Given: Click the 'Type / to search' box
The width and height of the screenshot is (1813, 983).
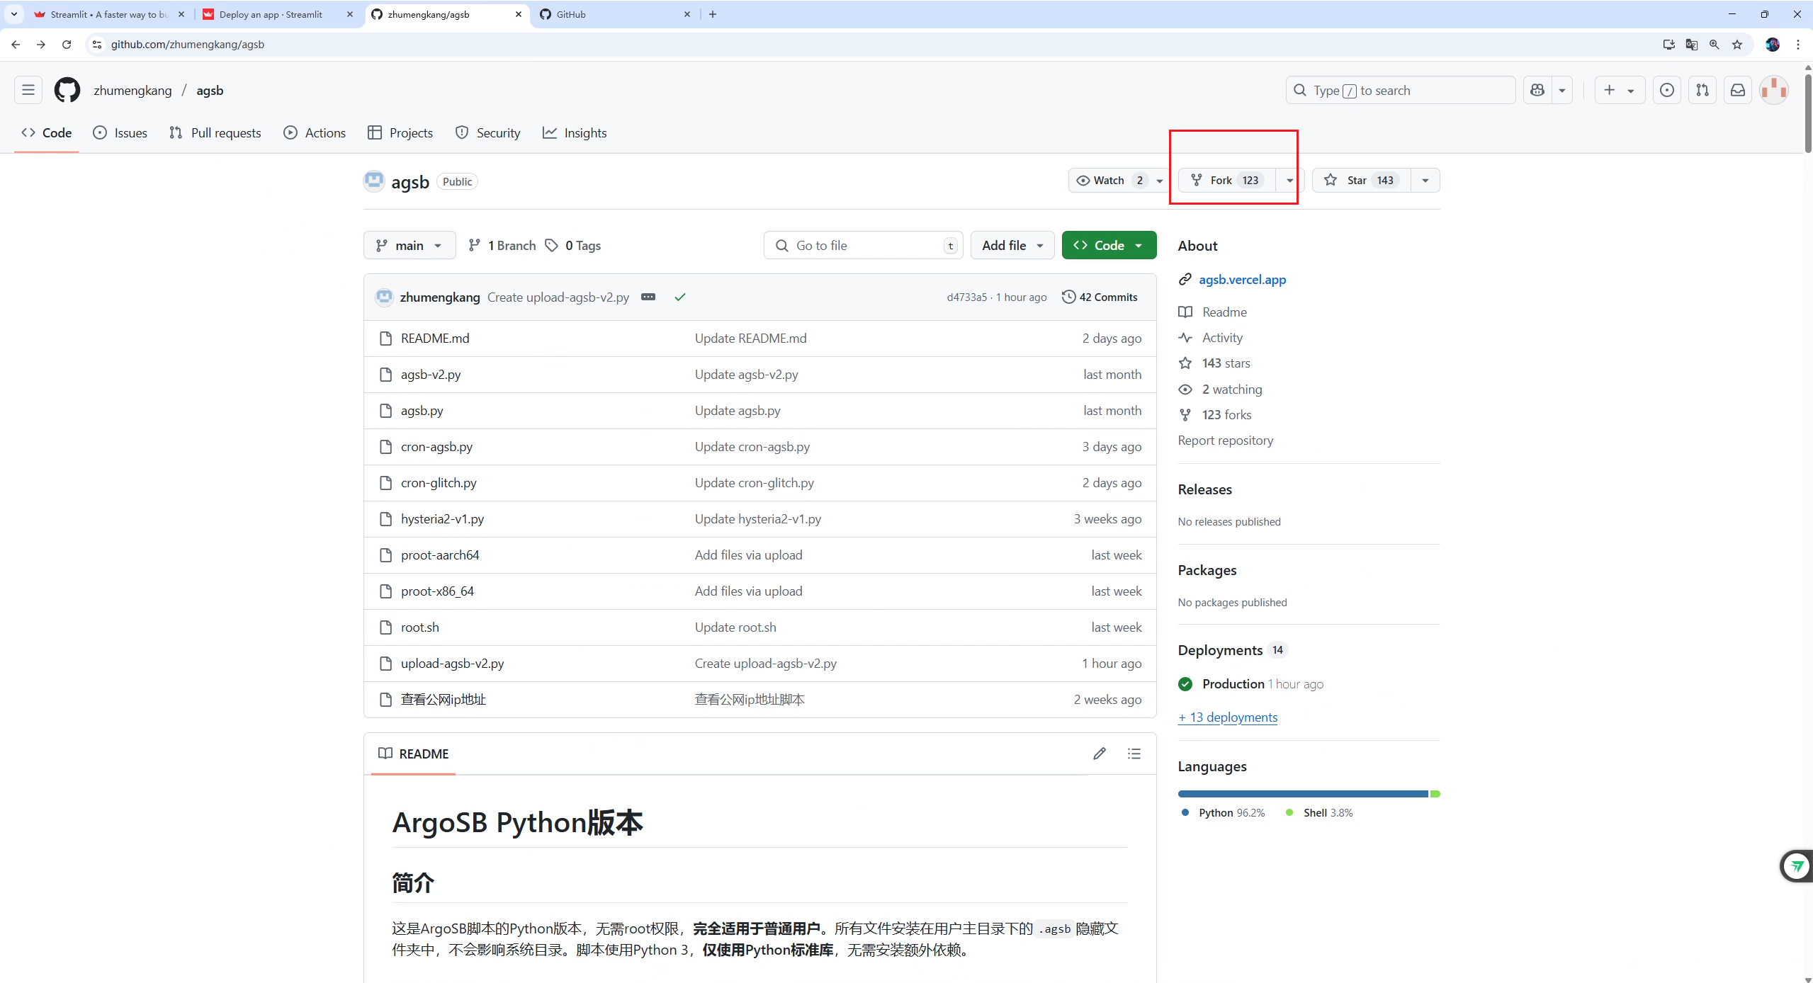Looking at the screenshot, I should (x=1401, y=90).
